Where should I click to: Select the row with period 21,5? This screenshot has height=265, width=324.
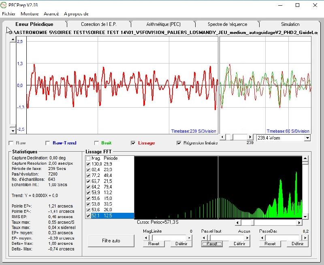point(110,181)
